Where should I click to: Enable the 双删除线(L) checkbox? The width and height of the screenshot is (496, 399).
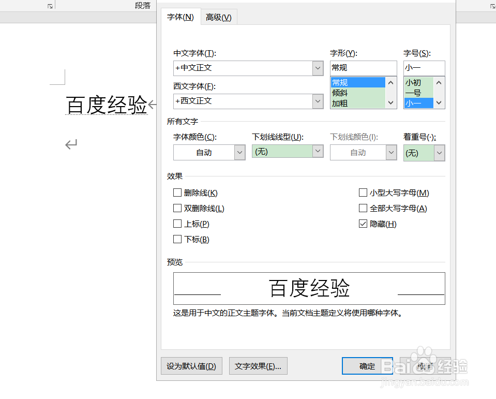177,208
